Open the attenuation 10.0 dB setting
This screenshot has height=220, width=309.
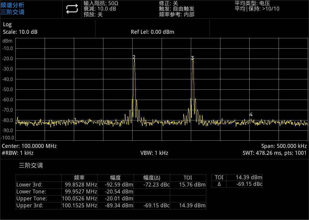(x=99, y=9)
